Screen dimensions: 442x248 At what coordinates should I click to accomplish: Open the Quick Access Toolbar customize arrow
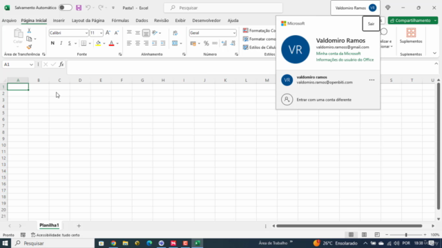(x=113, y=8)
